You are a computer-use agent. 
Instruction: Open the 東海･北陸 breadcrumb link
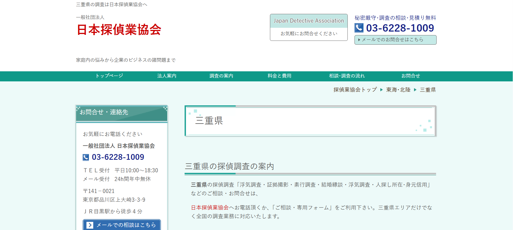click(x=398, y=90)
